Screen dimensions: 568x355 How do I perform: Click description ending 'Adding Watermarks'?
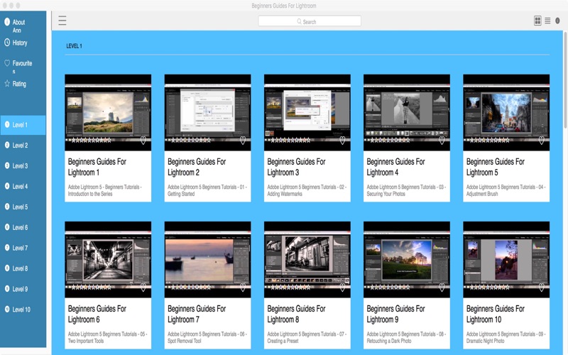pyautogui.click(x=307, y=190)
